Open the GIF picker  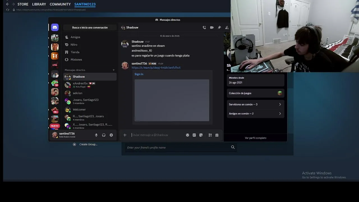[194, 135]
